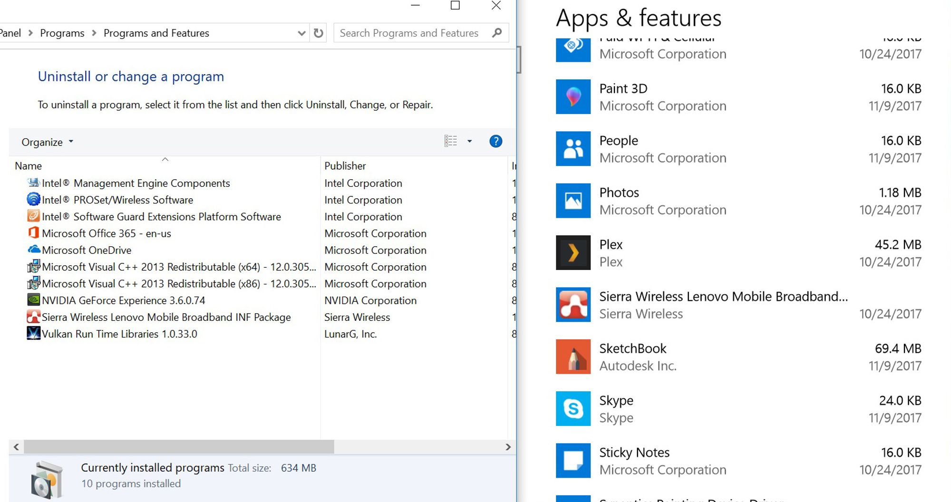
Task: Expand the chevron after Programs breadcrumb
Action: (x=94, y=33)
